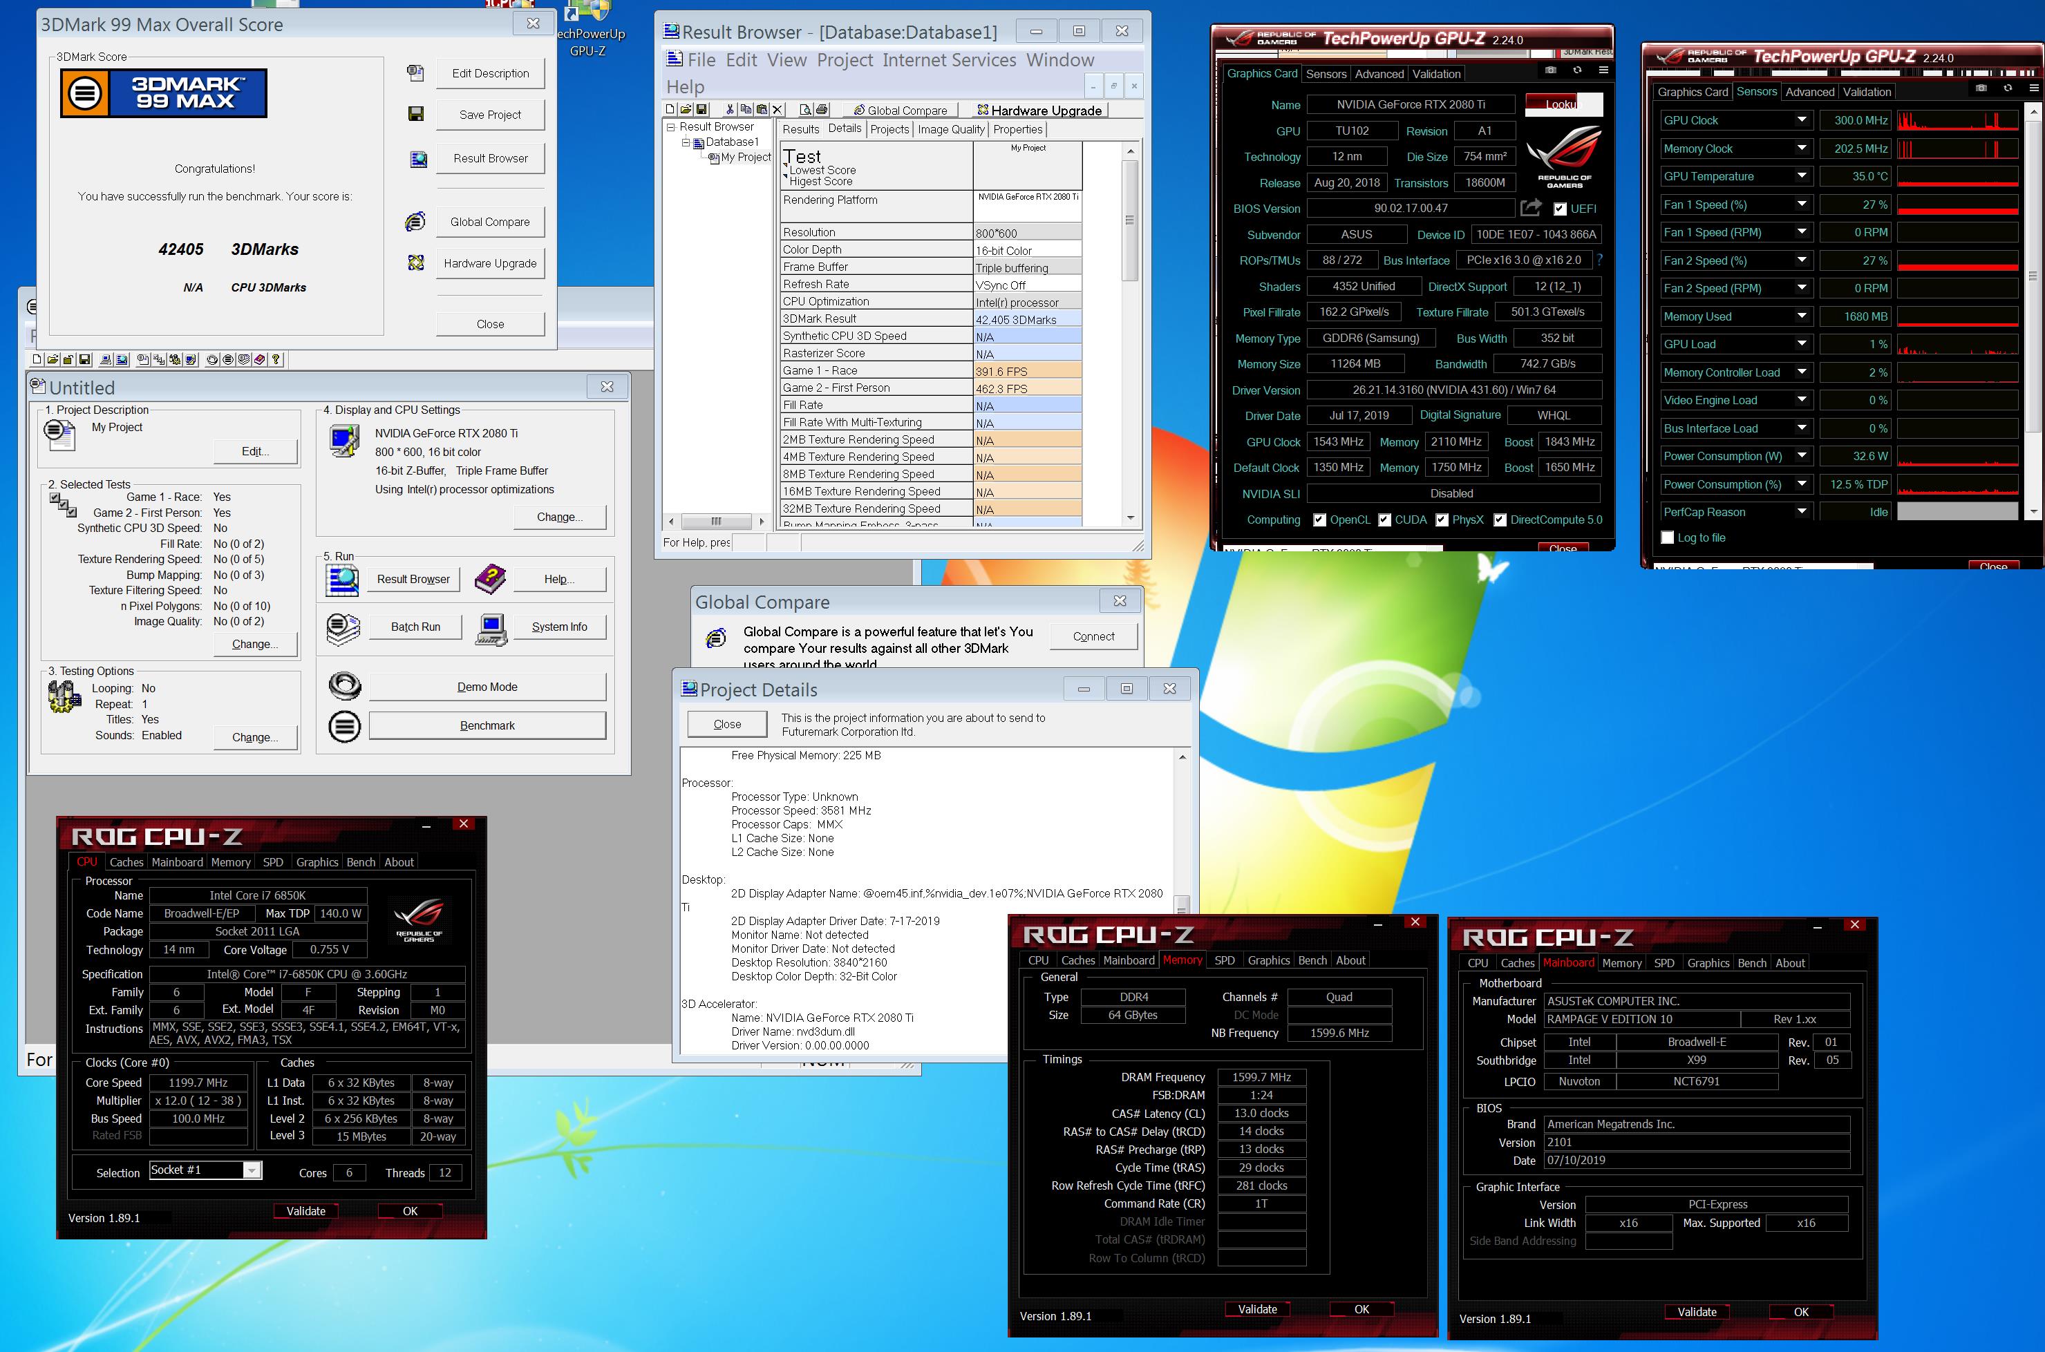Toggle the CUDA checkbox in GPU-Z

pyautogui.click(x=1384, y=519)
